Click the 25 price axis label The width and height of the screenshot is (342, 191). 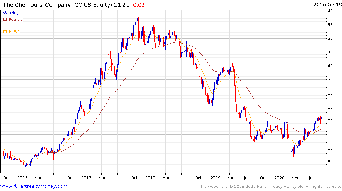(330, 107)
